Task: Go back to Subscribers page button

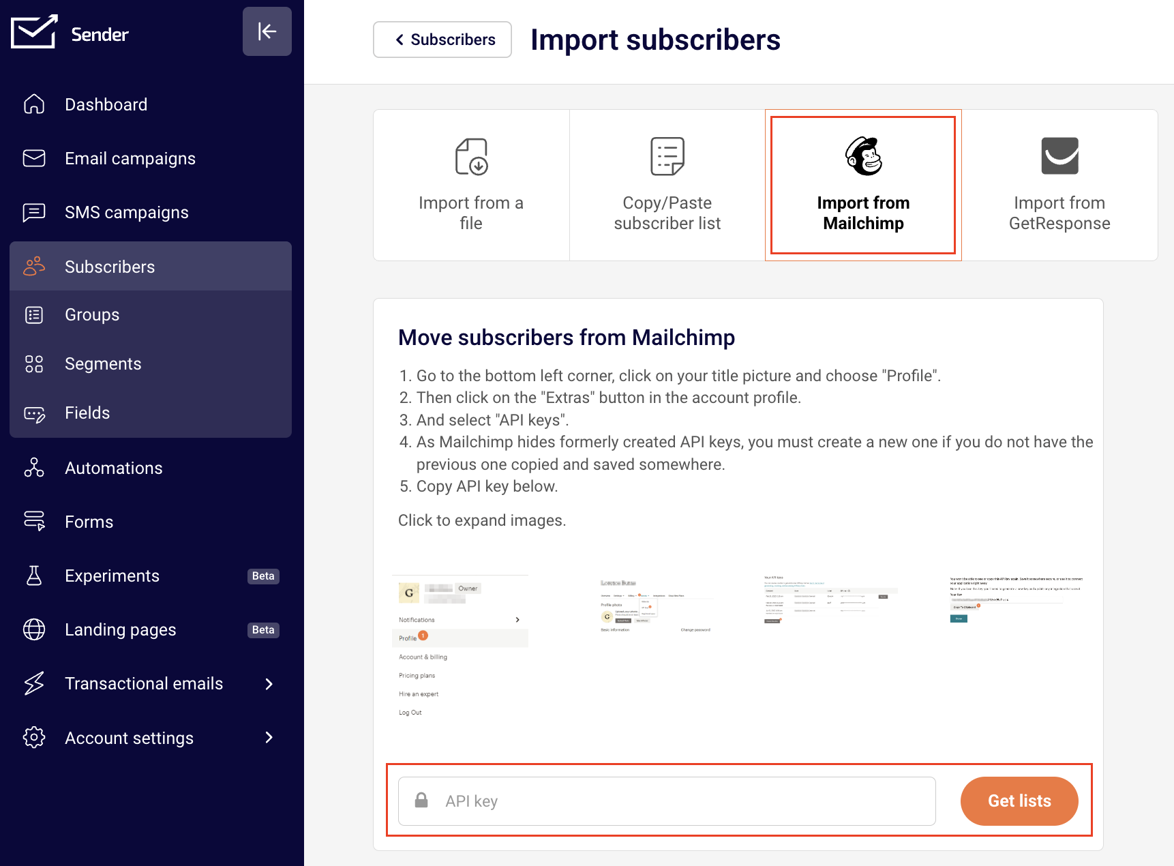Action: click(442, 40)
